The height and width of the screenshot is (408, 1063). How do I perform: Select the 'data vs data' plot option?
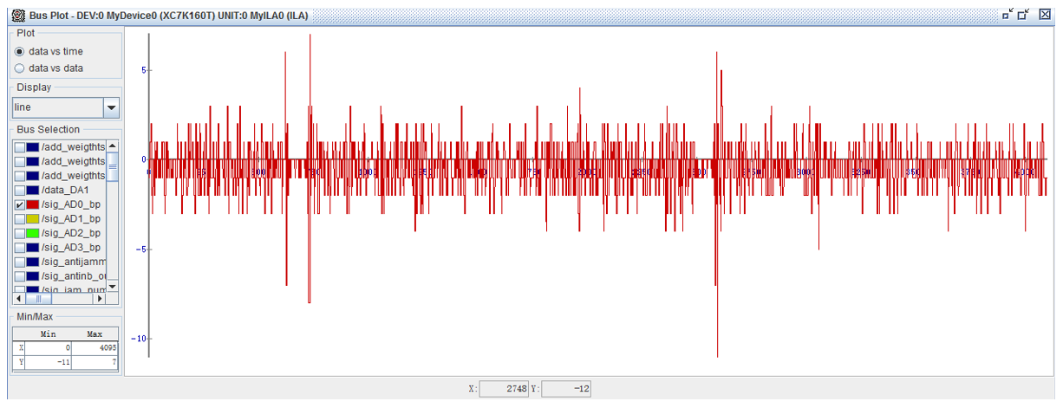point(19,68)
